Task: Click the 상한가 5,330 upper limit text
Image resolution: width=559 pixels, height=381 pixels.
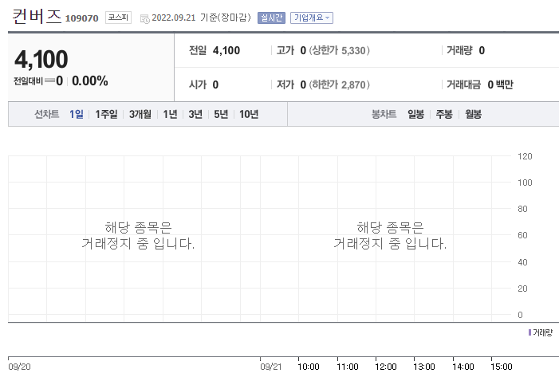Action: pyautogui.click(x=340, y=50)
